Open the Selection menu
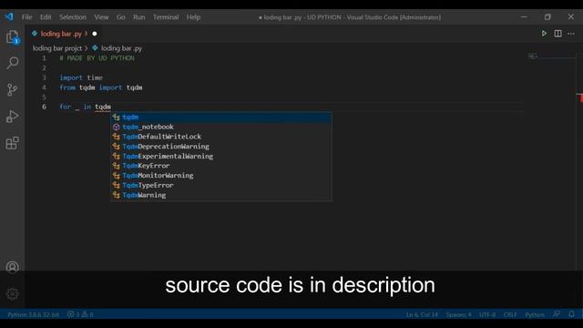583x328 pixels. (73, 17)
